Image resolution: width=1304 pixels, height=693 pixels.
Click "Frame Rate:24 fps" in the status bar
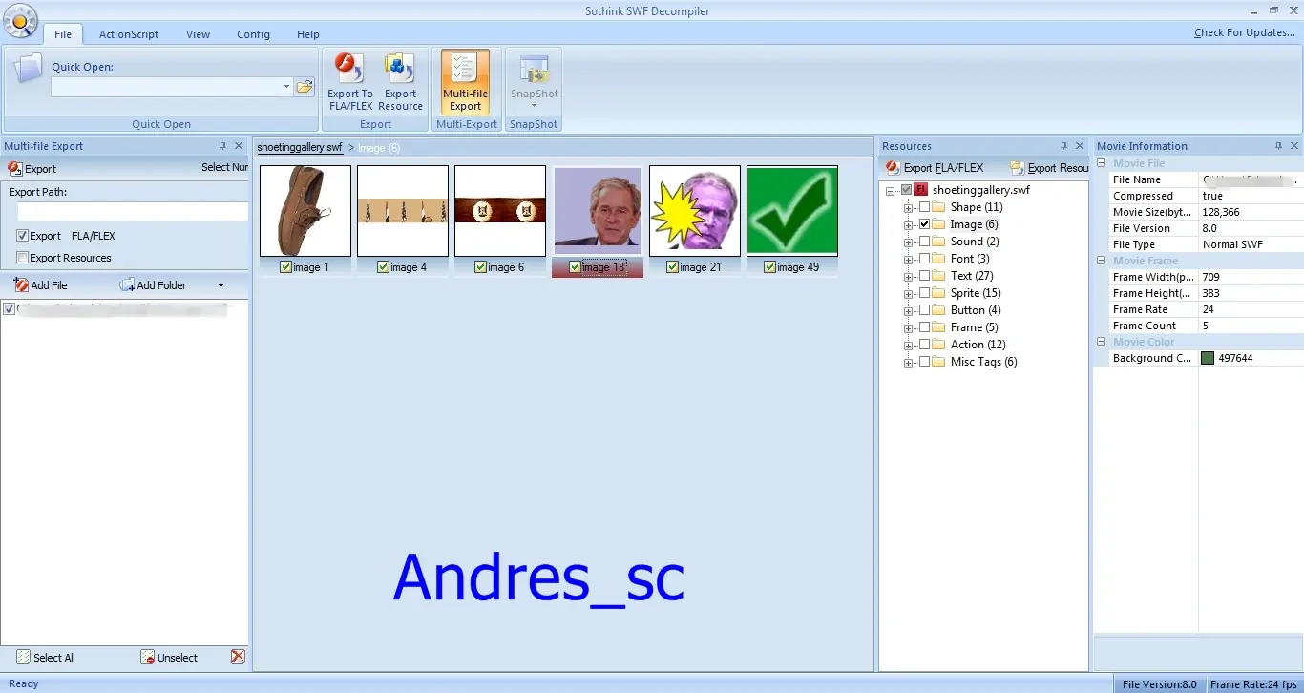[1254, 684]
